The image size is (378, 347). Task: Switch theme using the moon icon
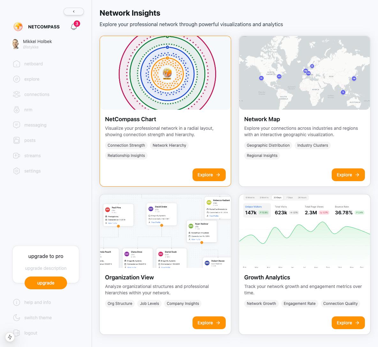(17, 318)
